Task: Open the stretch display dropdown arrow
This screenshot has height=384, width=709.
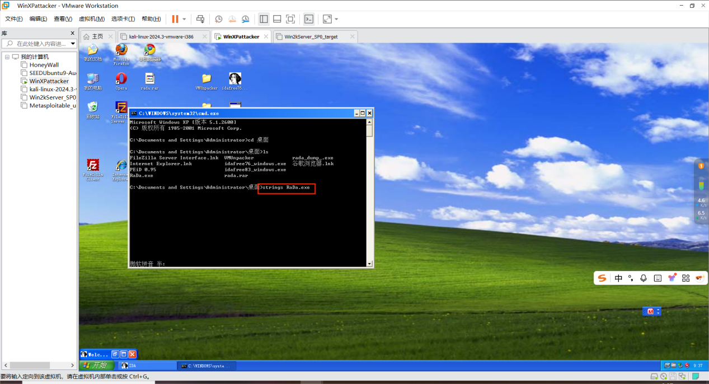Action: pos(336,19)
